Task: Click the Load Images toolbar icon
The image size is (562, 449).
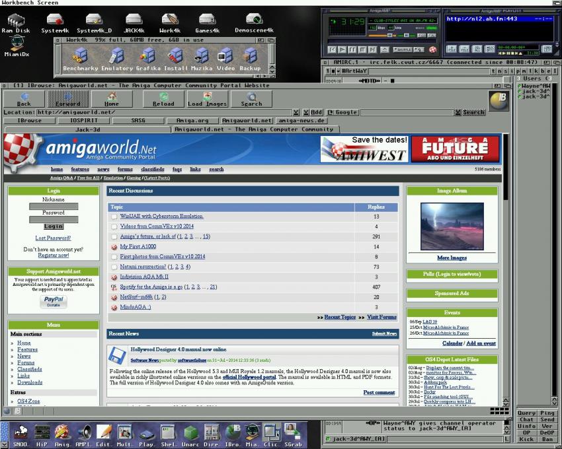Action: point(208,99)
